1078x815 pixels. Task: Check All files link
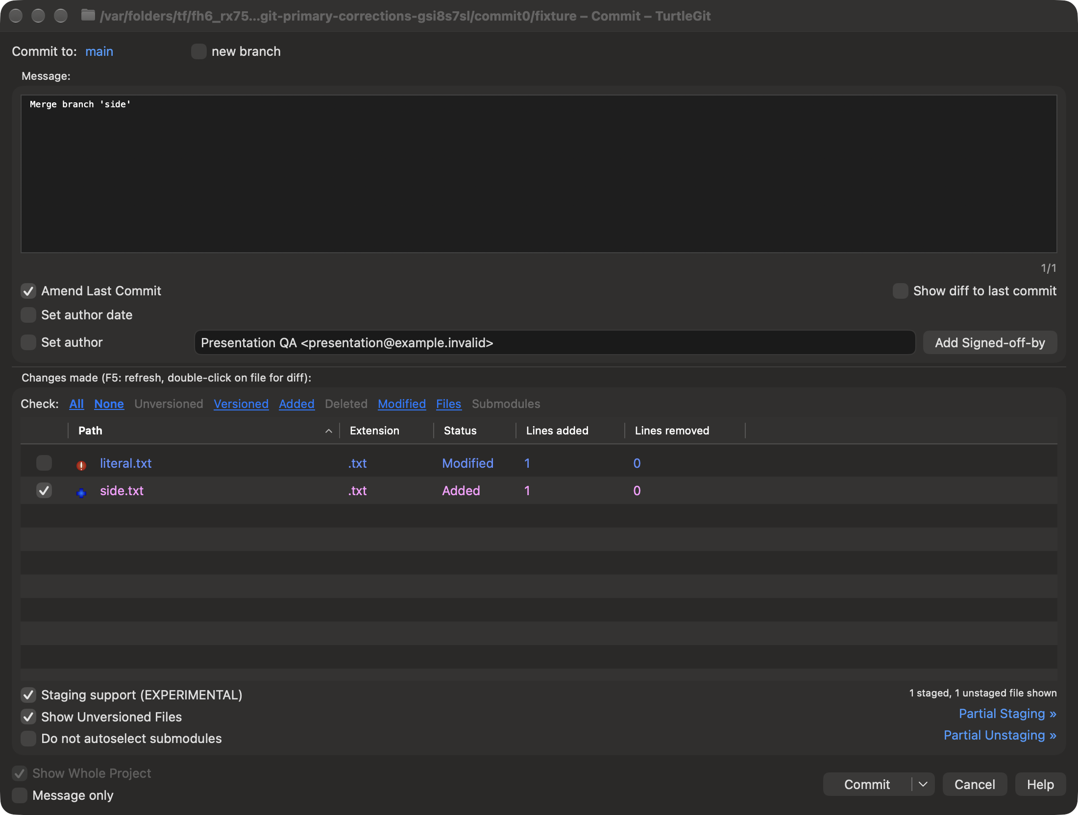76,404
